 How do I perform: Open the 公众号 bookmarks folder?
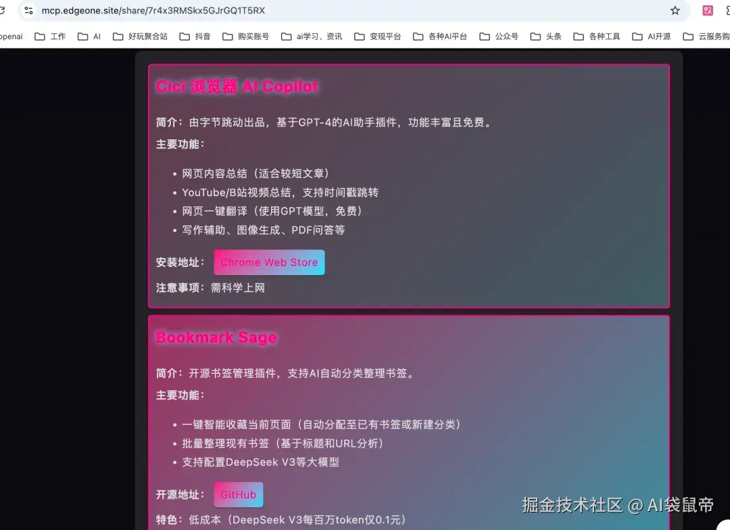(x=499, y=37)
